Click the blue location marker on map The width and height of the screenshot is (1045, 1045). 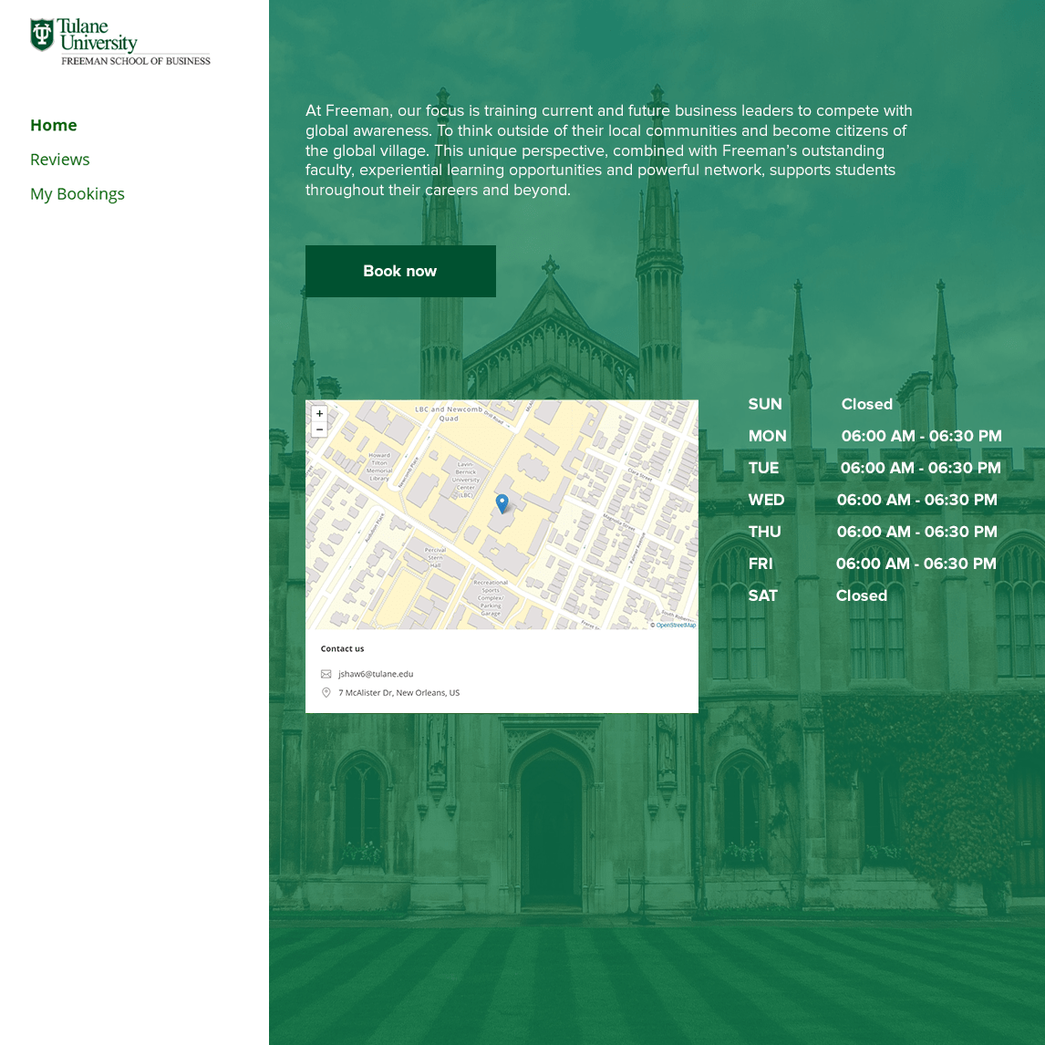(502, 502)
